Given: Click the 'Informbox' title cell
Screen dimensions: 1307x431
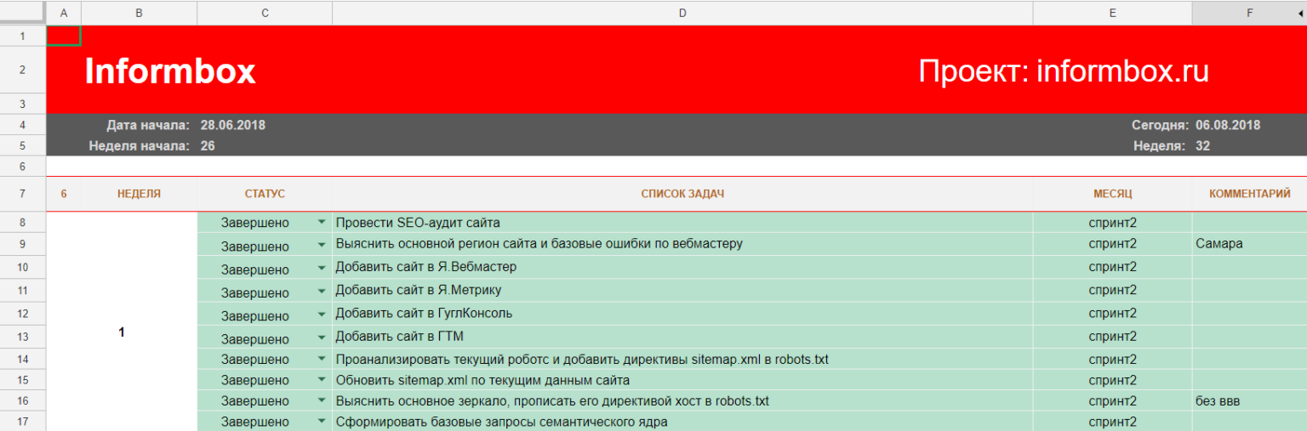Looking at the screenshot, I should tap(170, 71).
